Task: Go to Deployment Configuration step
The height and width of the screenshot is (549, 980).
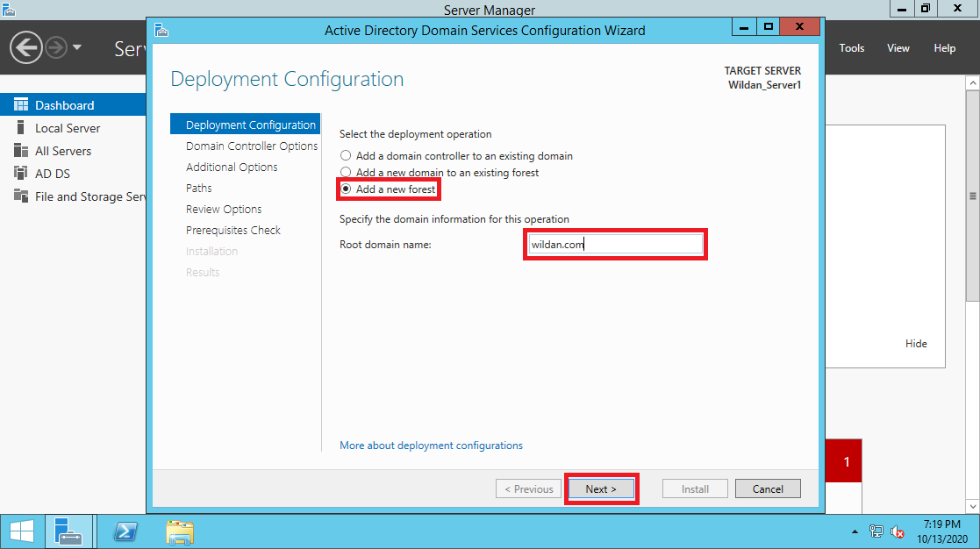Action: click(x=245, y=125)
